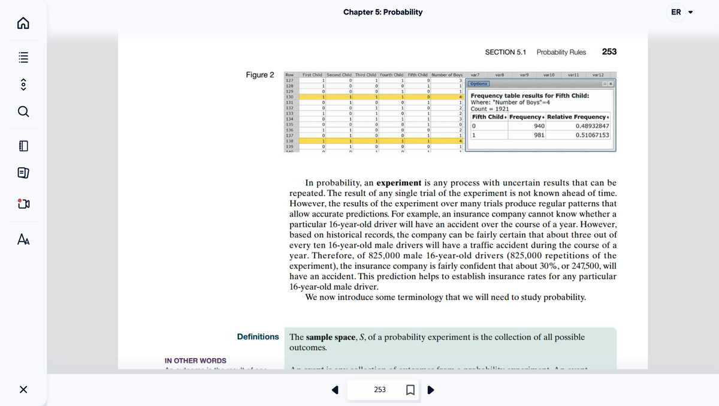
Task: Maximize the Frequency table results panel
Action: click(605, 84)
